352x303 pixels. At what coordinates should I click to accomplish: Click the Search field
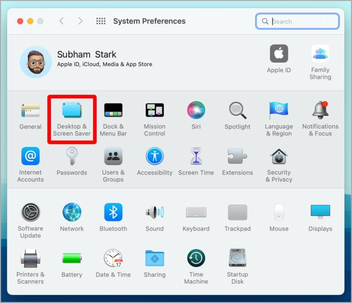click(x=297, y=21)
